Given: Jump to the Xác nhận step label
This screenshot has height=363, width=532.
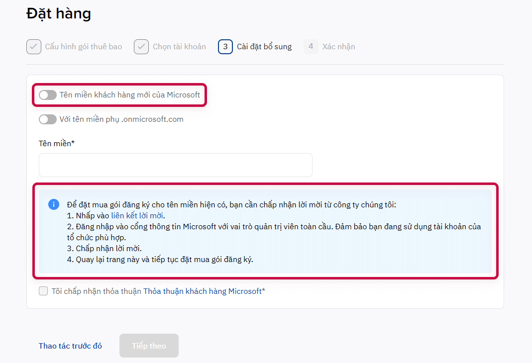Looking at the screenshot, I should pyautogui.click(x=339, y=47).
